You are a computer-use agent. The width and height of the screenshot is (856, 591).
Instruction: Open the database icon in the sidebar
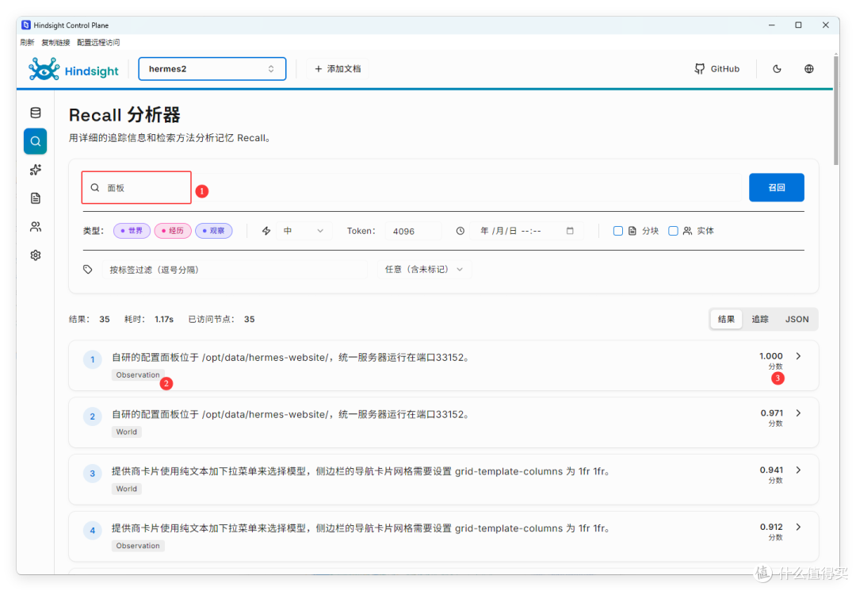tap(36, 113)
